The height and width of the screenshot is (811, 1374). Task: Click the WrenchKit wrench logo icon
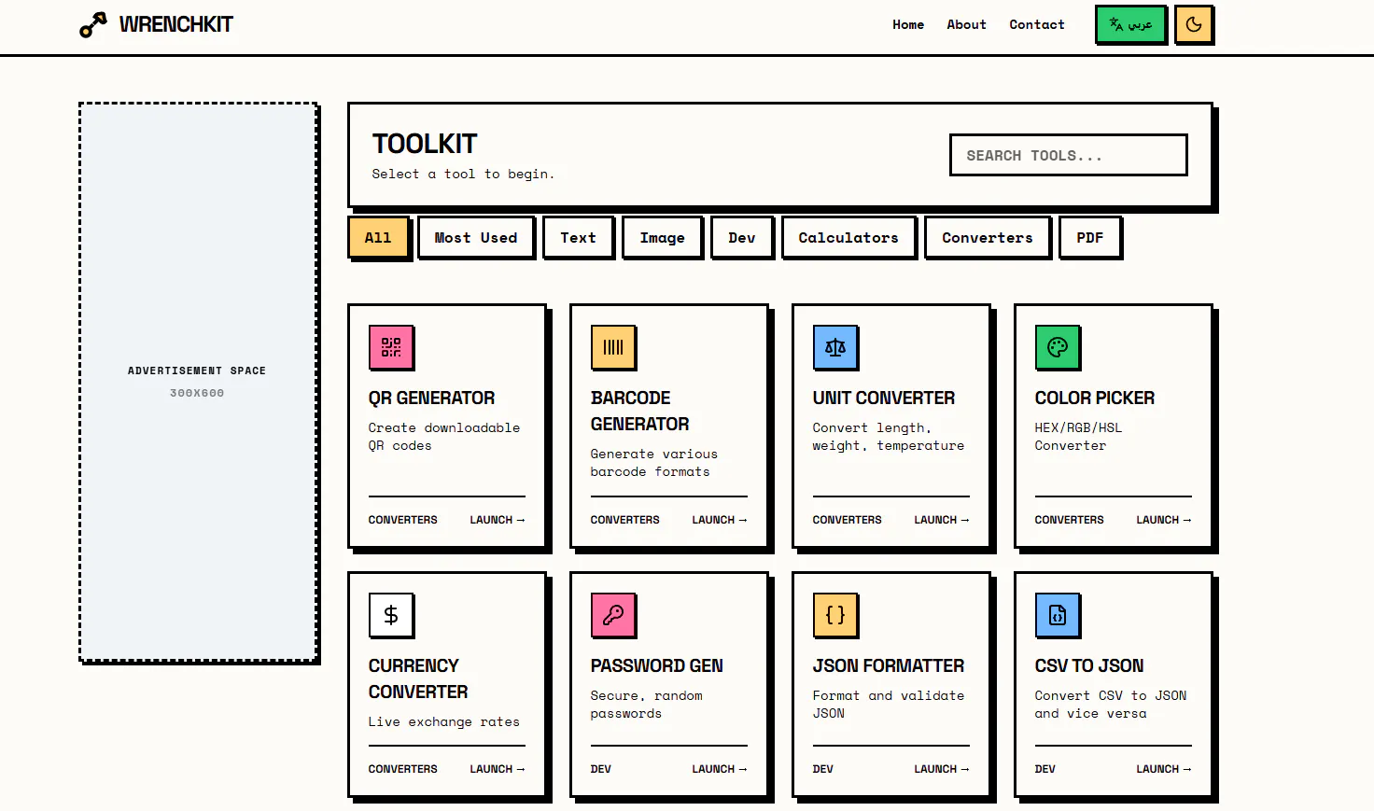click(x=92, y=25)
